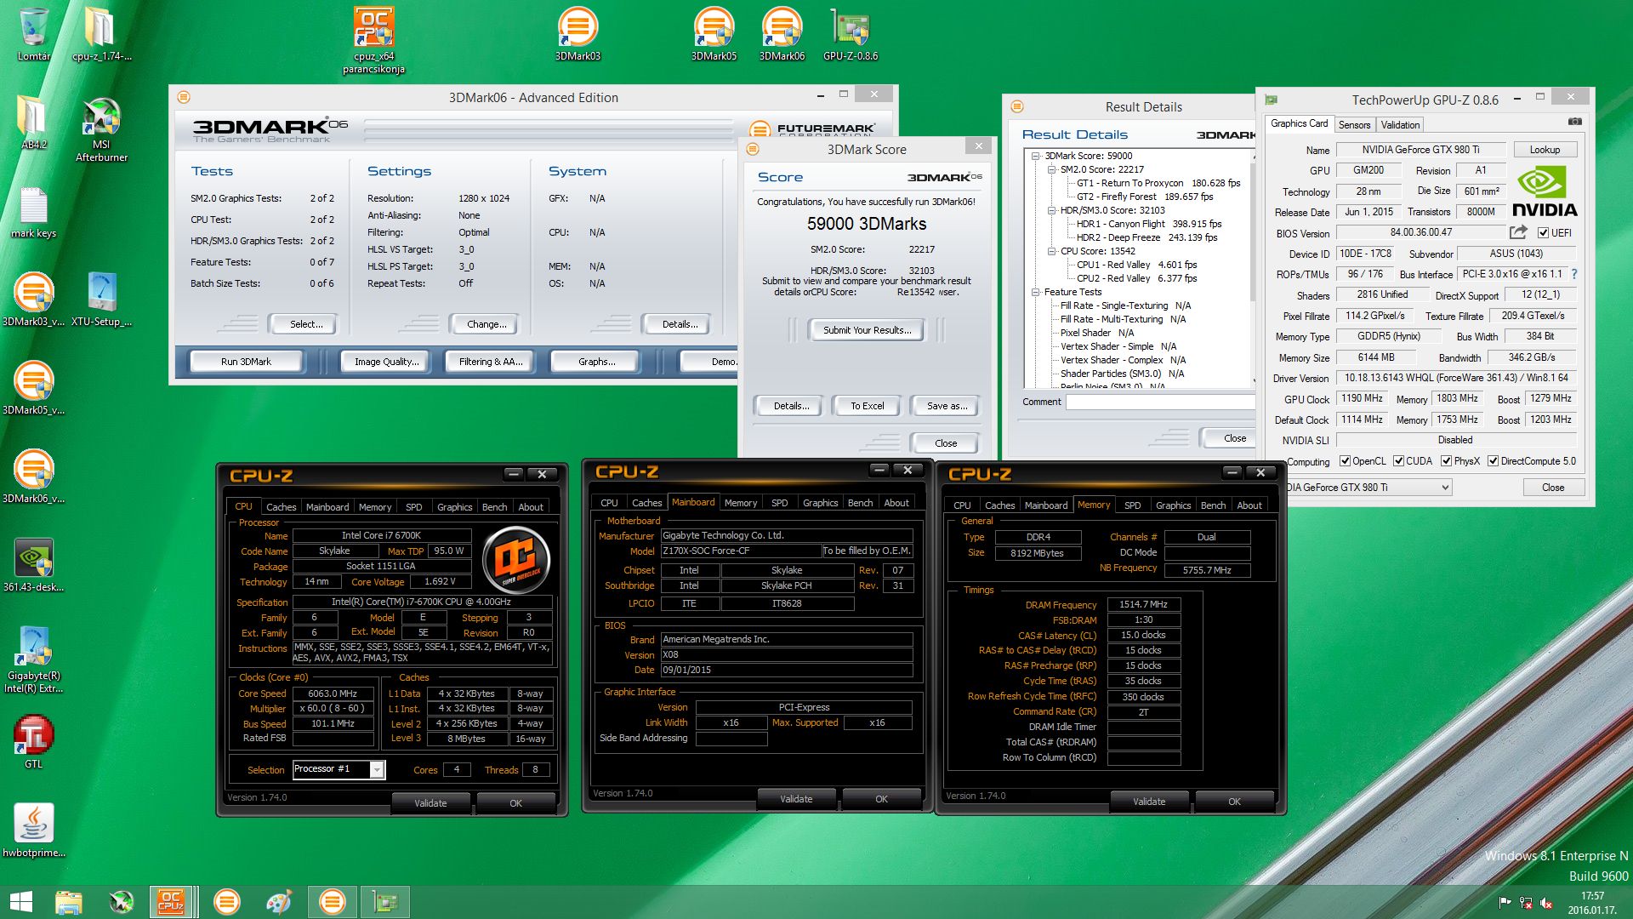The width and height of the screenshot is (1633, 919).
Task: Open the GPU-Z-0.8.6 desktop icon
Action: 850,34
